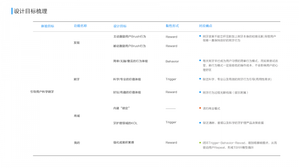Image resolution: width=299 pixels, height=168 pixels.
Task: Click the 内建“锁定” design goal
Action: pos(121,108)
